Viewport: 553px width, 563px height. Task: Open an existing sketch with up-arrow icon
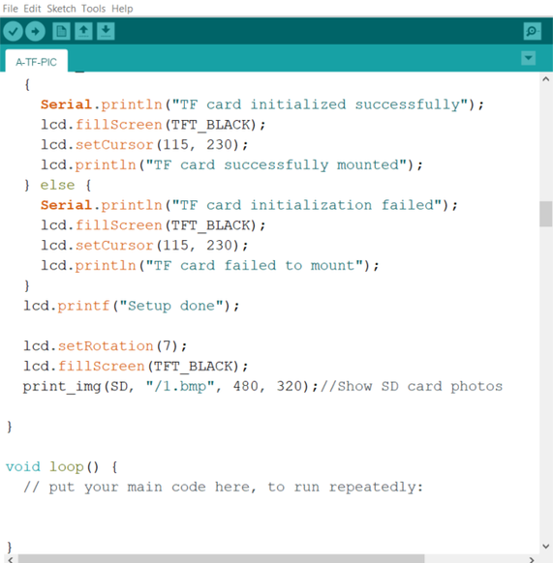83,31
